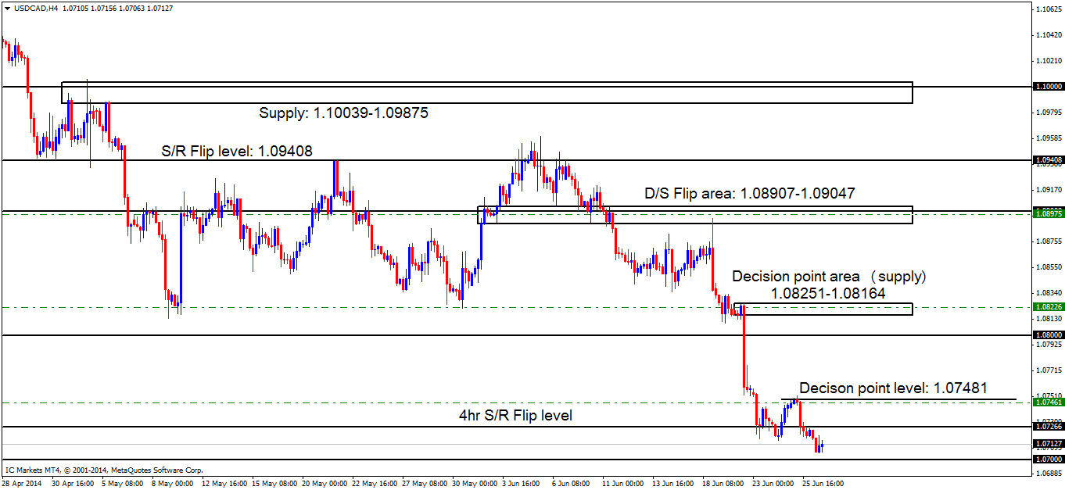
Task: Click the 1.08226 price tag on axis
Action: [1048, 307]
